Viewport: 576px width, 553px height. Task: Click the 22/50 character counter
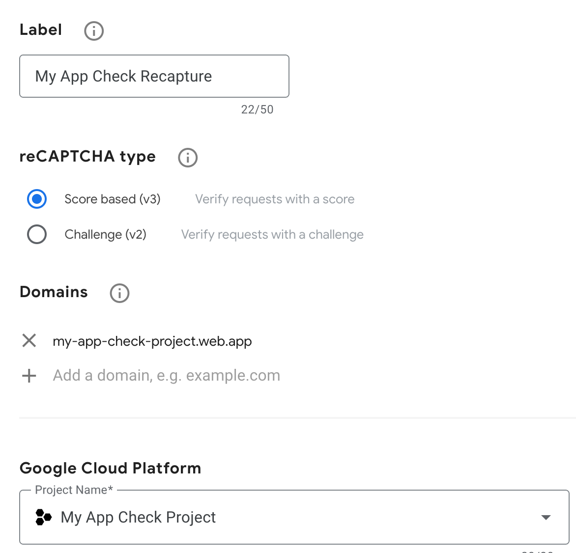[x=256, y=109]
